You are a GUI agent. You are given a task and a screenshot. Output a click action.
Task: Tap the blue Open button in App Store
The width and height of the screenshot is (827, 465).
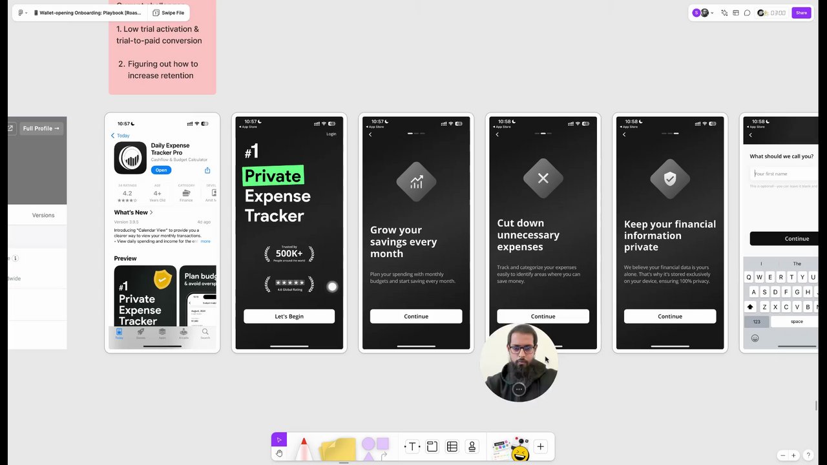[161, 170]
